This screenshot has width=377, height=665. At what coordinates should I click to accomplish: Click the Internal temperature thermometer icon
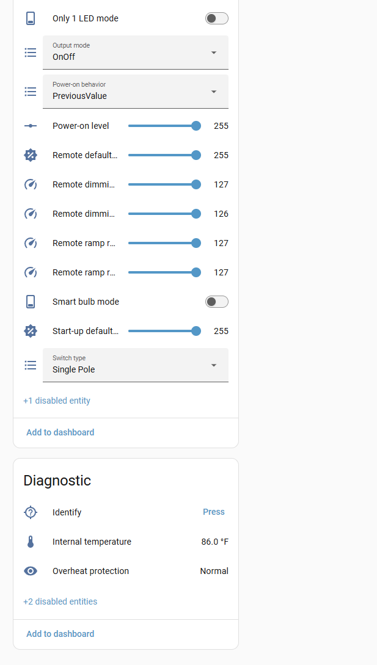31,542
